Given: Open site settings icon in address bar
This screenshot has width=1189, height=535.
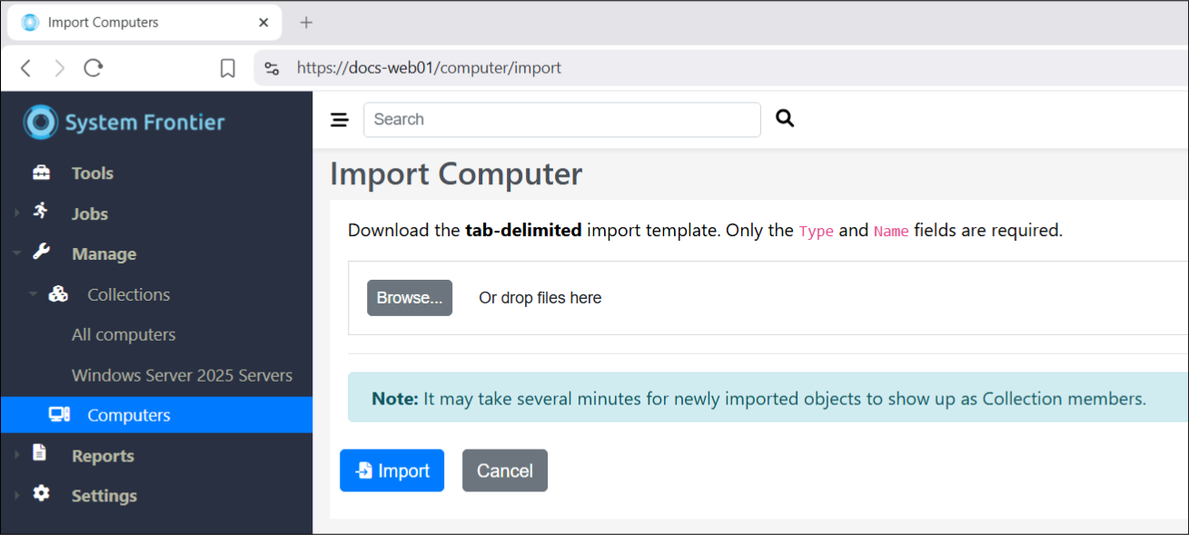Looking at the screenshot, I should click(x=271, y=68).
